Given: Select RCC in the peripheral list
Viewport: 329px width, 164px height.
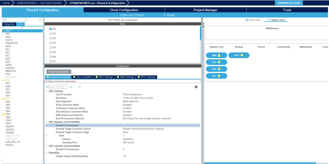Looking at the screenshot, I should (8, 80).
